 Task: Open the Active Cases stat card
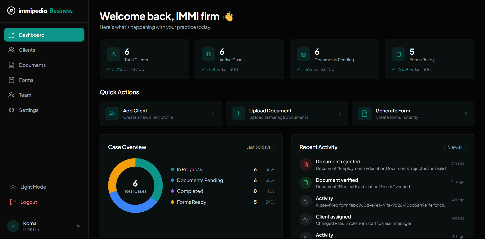point(239,59)
